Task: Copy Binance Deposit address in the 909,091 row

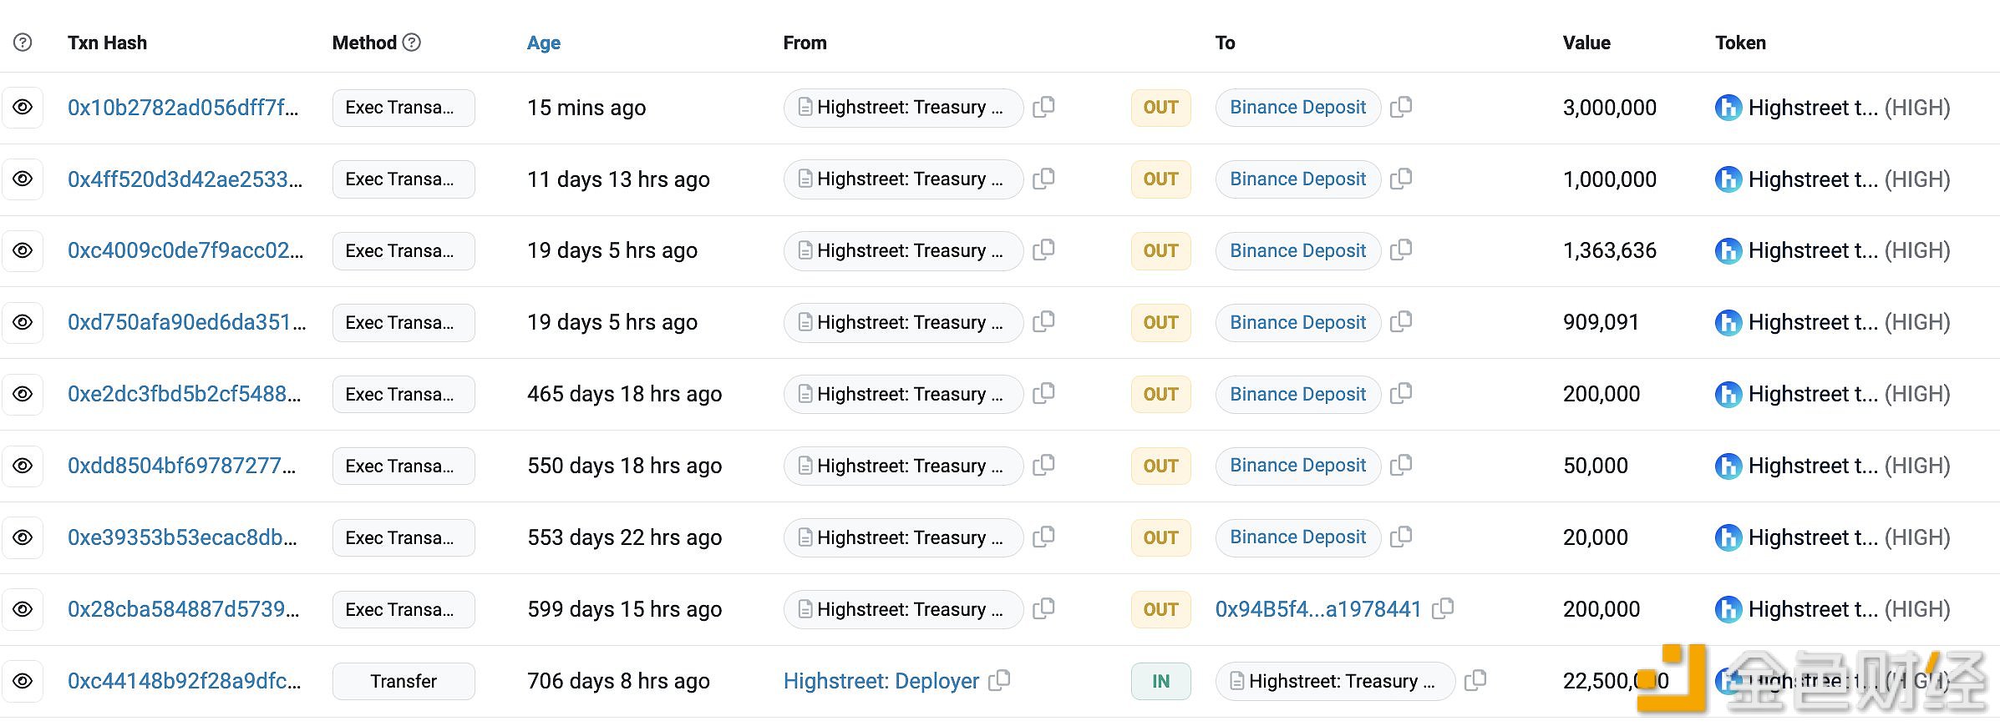Action: pos(1401,321)
